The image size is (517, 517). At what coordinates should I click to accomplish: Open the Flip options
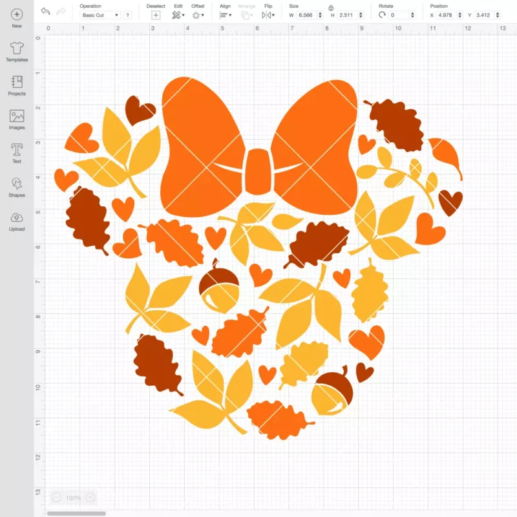click(x=266, y=15)
